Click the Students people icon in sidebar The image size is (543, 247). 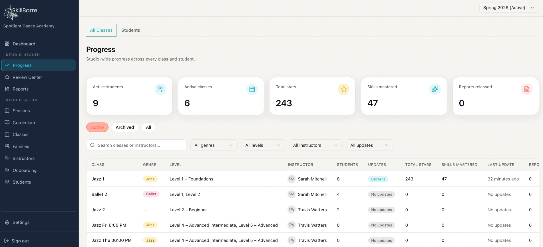[7, 182]
